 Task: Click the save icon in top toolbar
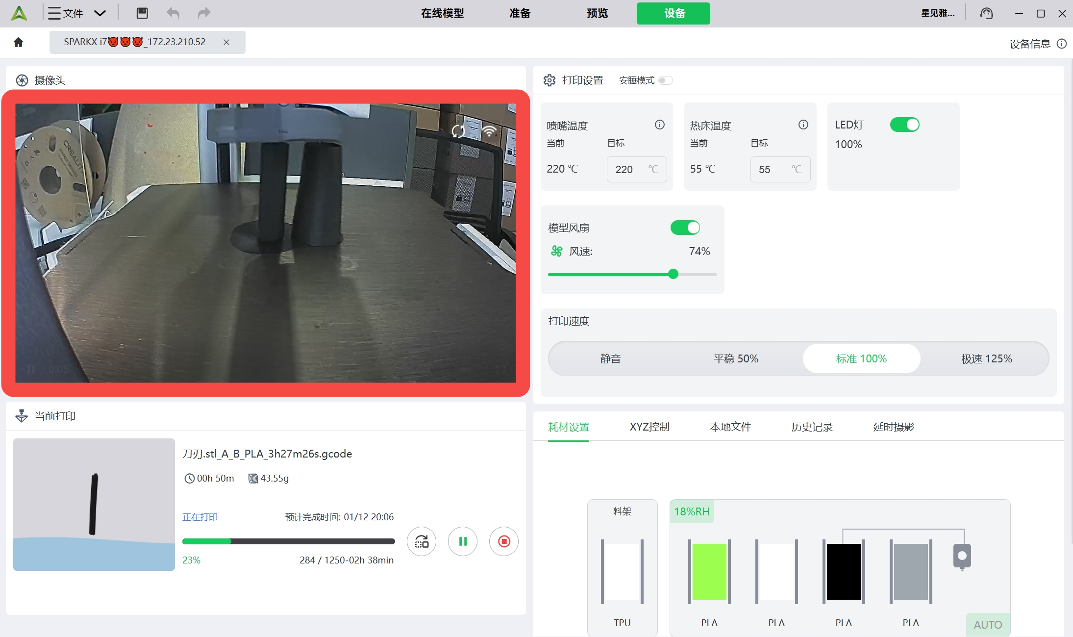click(142, 13)
